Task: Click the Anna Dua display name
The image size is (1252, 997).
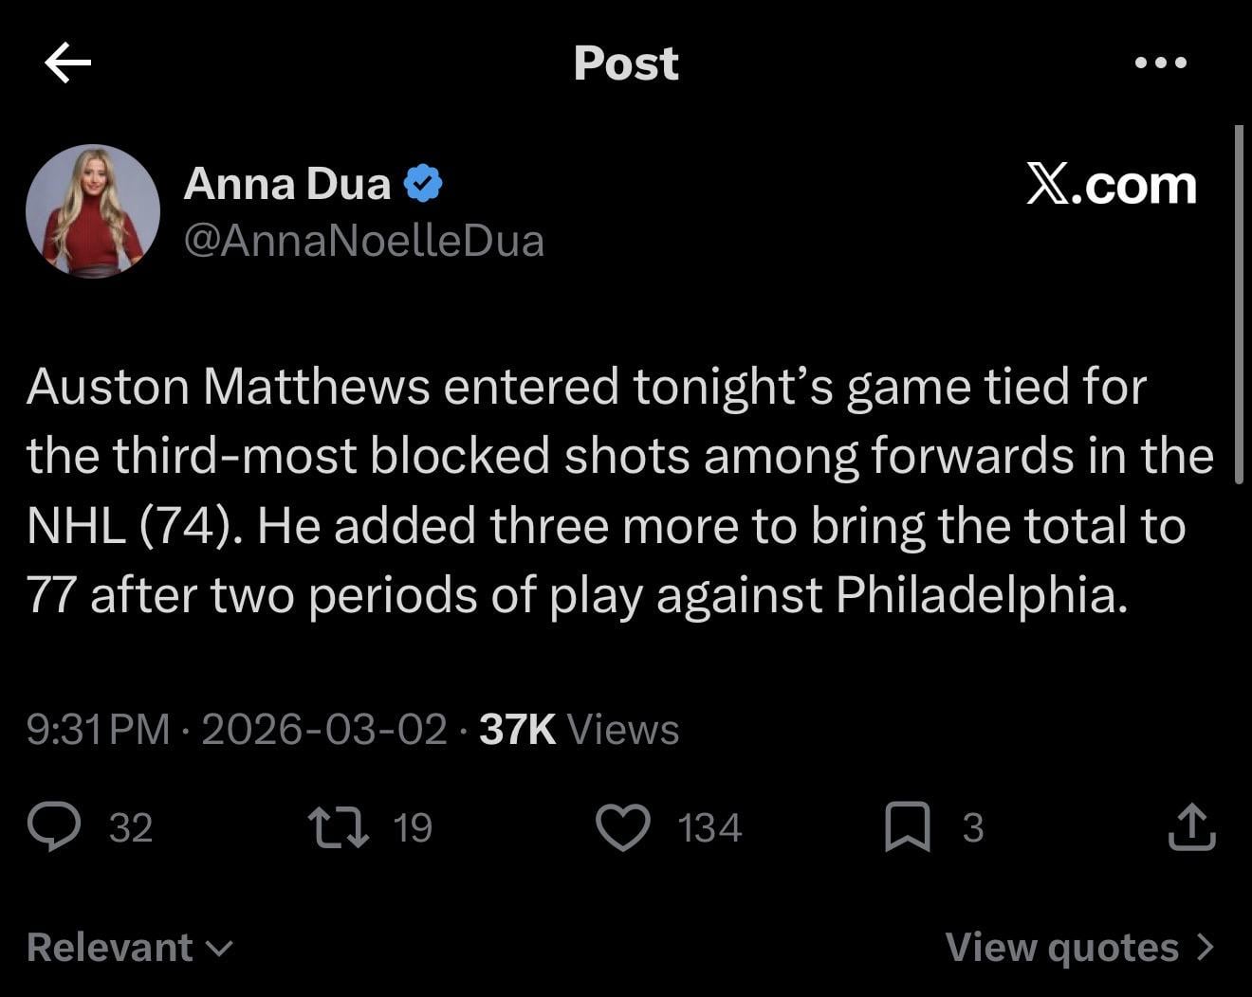Action: [x=287, y=184]
